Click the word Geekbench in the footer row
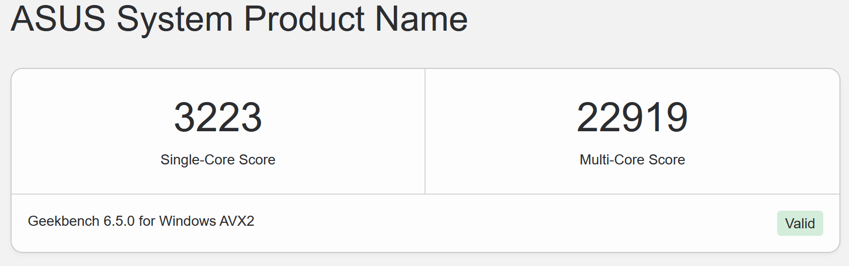The width and height of the screenshot is (849, 266). point(63,221)
